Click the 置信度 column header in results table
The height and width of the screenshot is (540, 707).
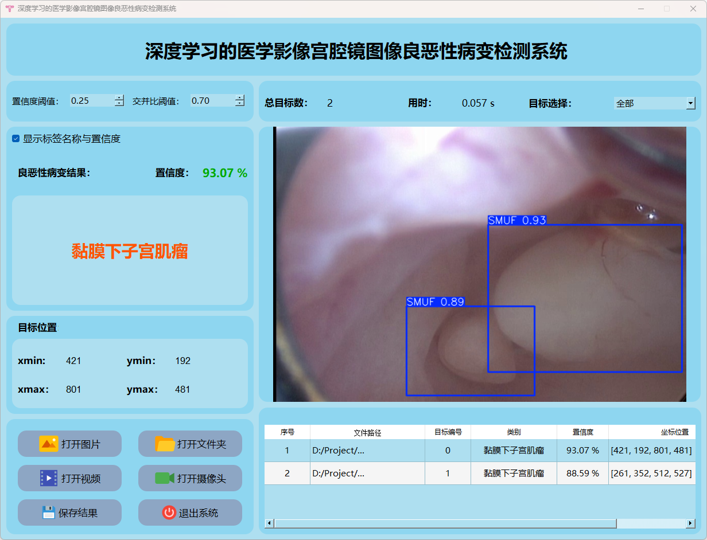[x=582, y=432]
